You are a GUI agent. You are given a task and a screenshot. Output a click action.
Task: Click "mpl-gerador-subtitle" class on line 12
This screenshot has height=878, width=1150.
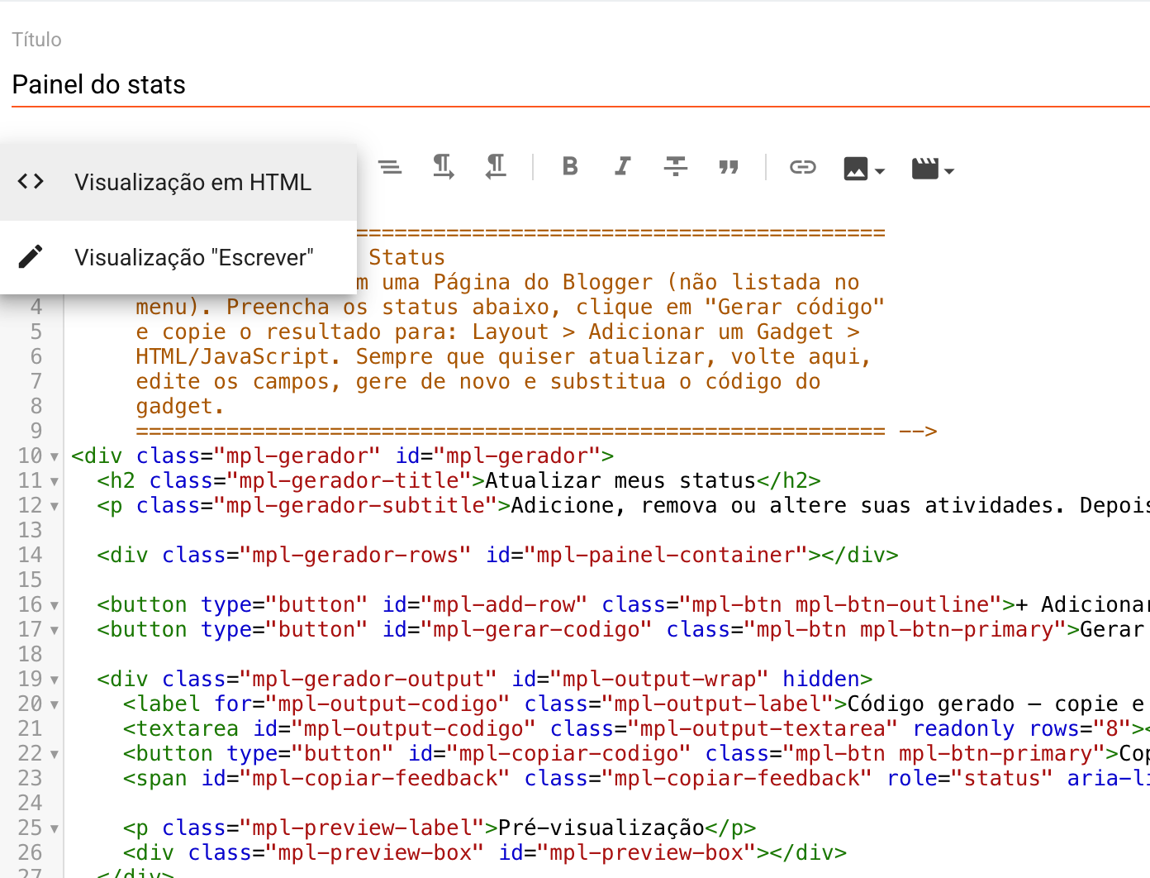coord(355,505)
